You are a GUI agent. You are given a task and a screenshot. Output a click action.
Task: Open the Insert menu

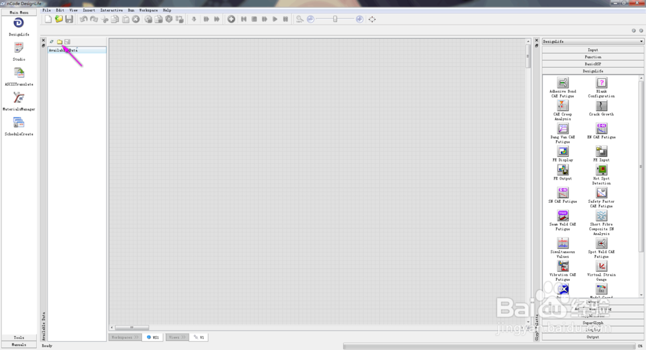pos(89,10)
